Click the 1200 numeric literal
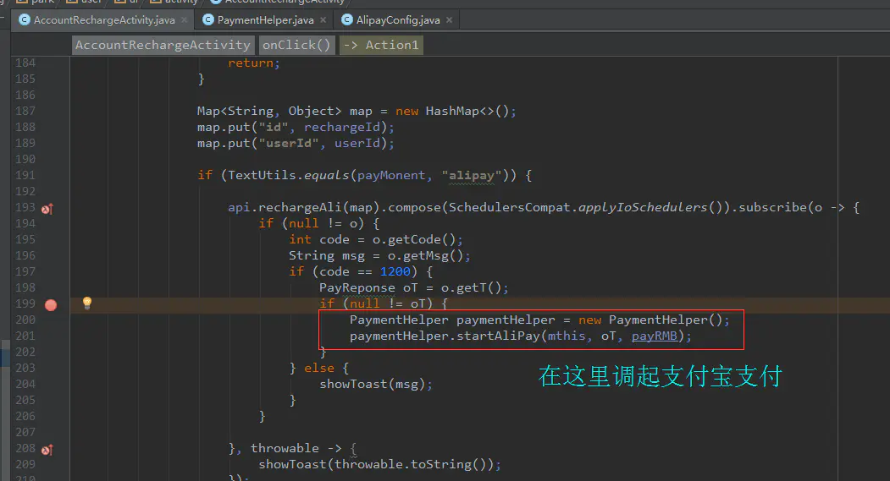This screenshot has width=890, height=481. (x=395, y=272)
